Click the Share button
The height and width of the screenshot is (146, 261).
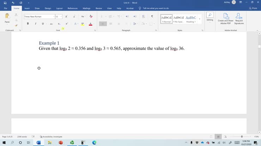pos(253,8)
